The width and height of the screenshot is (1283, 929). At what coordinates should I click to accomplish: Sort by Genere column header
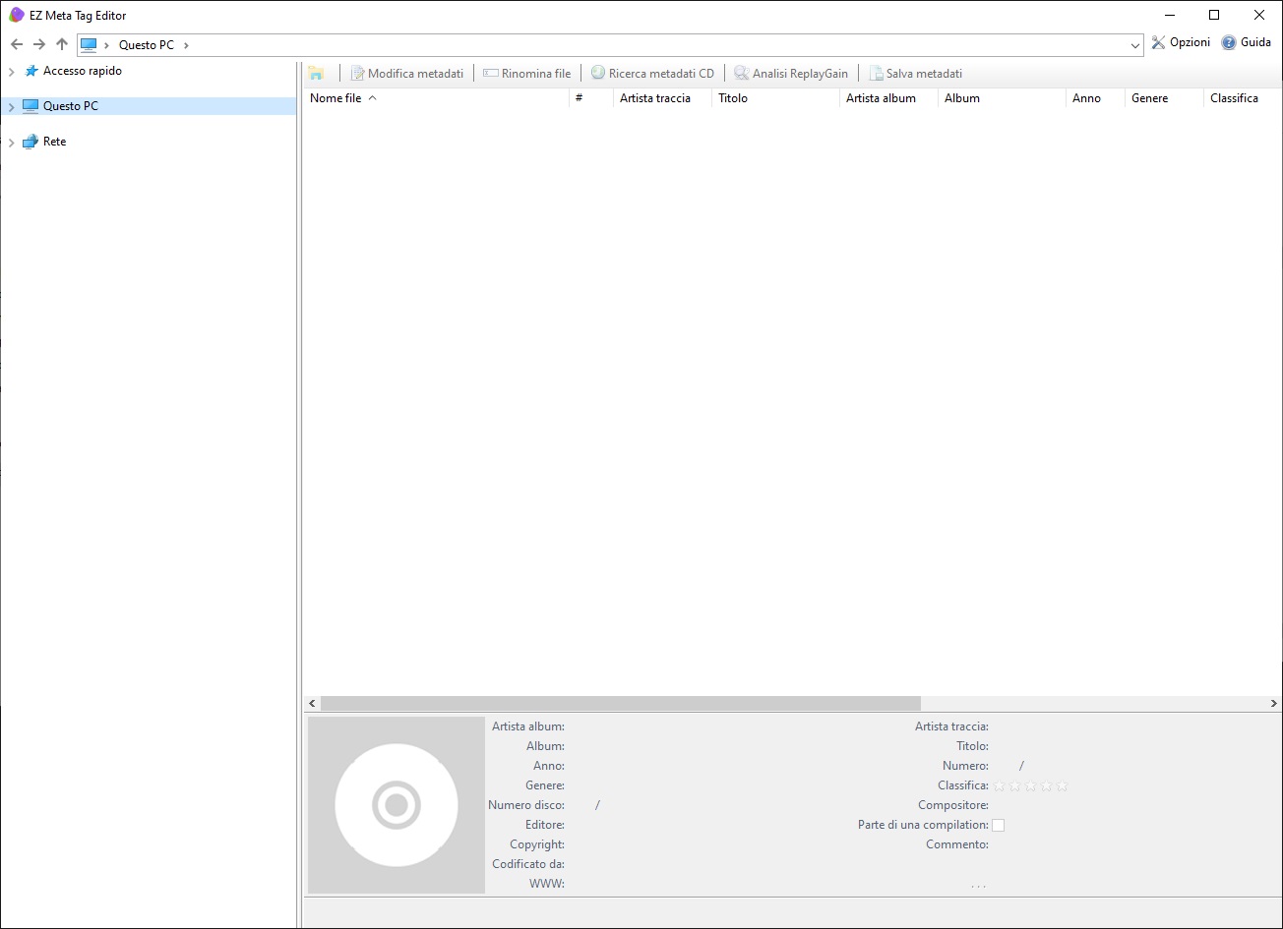(x=1164, y=98)
